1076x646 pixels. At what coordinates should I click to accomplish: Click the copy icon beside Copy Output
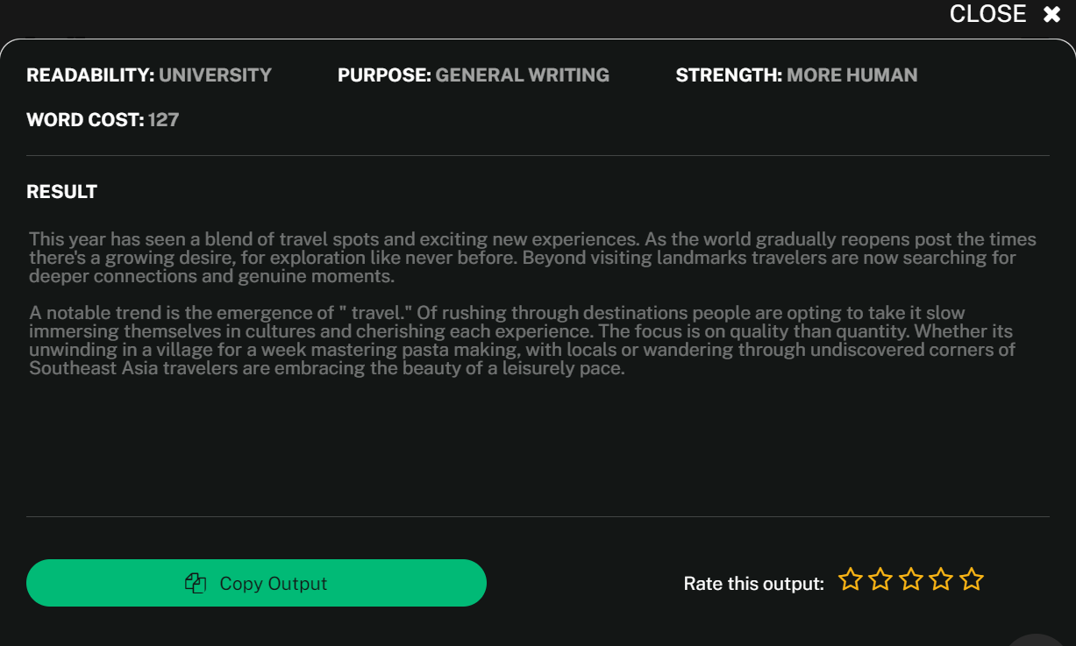point(196,584)
